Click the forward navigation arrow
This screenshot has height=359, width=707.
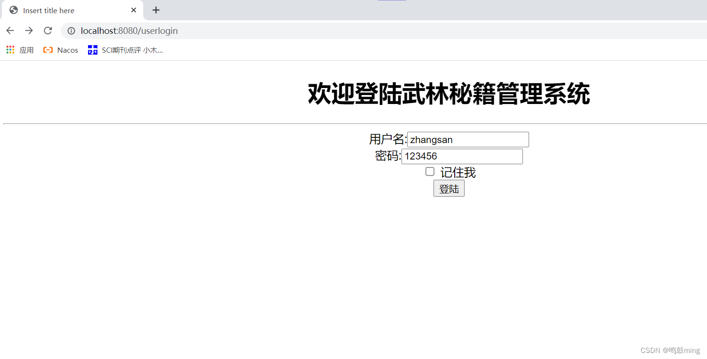[x=29, y=30]
